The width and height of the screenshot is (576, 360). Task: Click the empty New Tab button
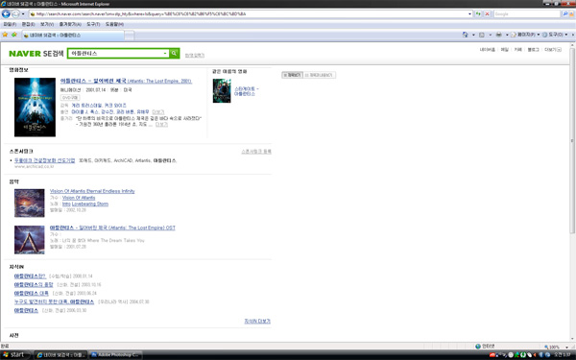[x=130, y=36]
